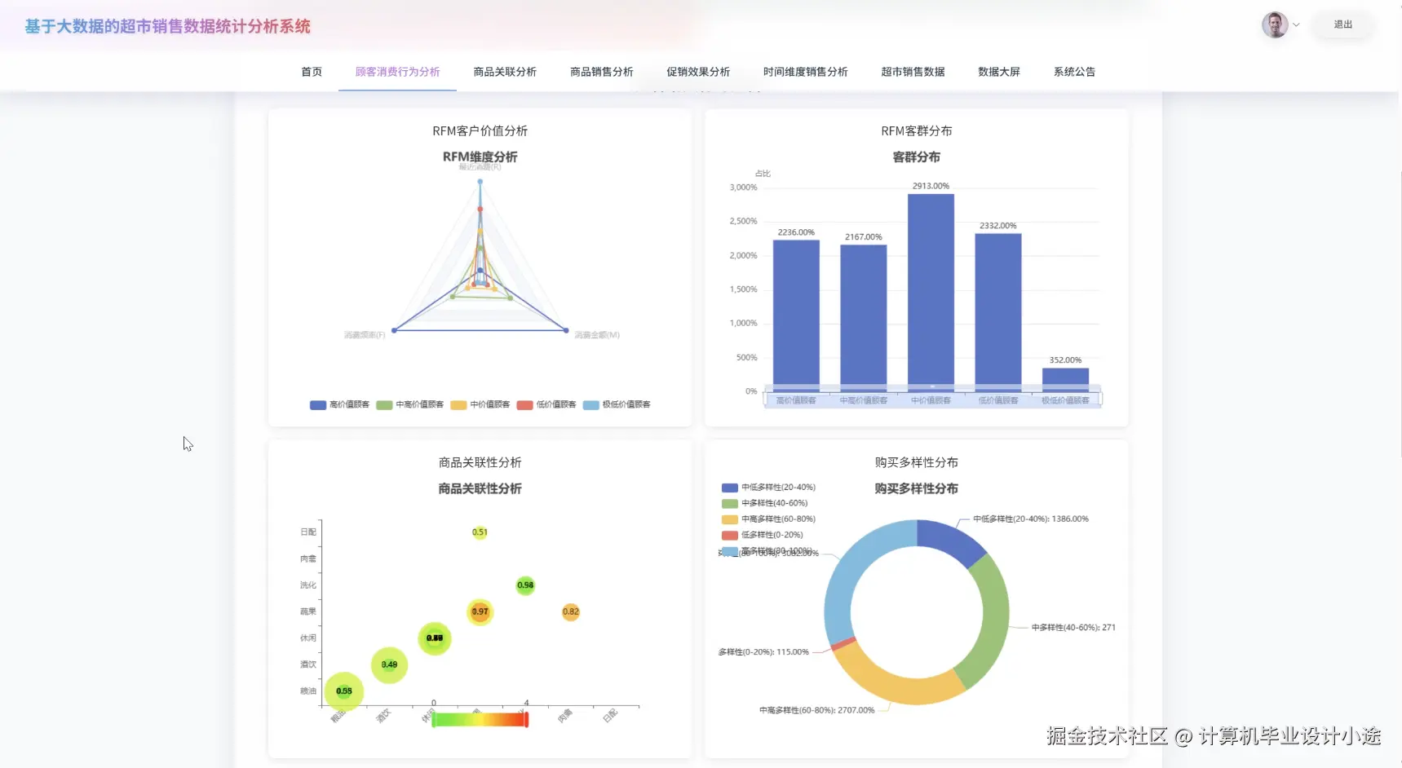
Task: Switch to 时间维度销售分析 tab
Action: [806, 72]
